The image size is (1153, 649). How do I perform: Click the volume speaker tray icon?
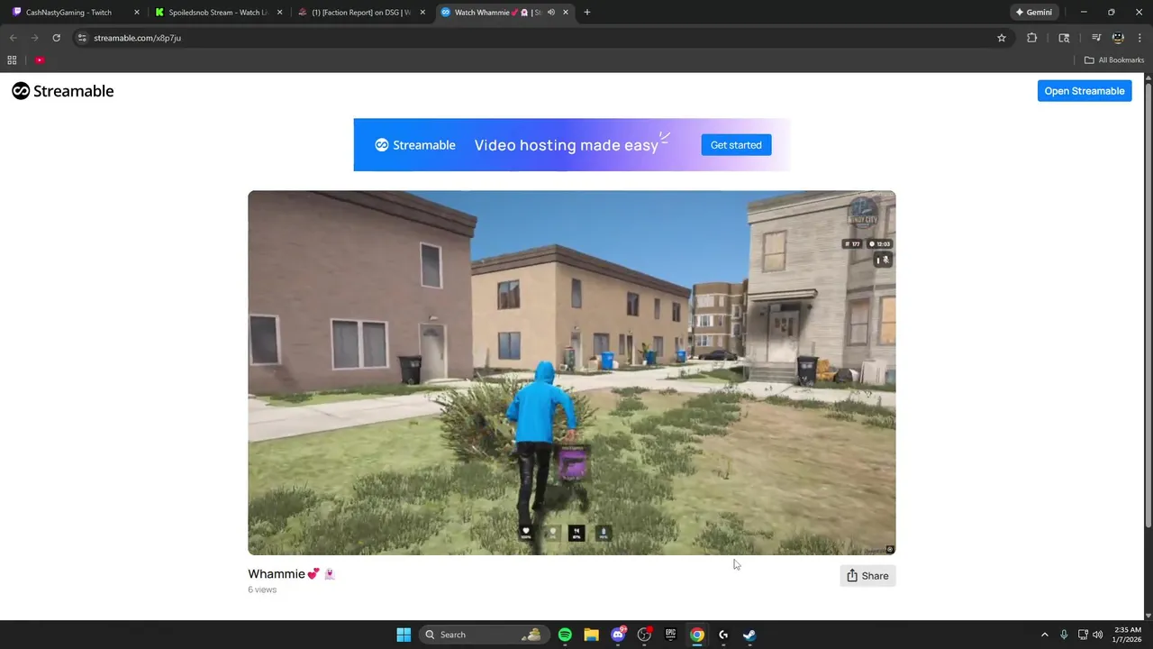1097,635
